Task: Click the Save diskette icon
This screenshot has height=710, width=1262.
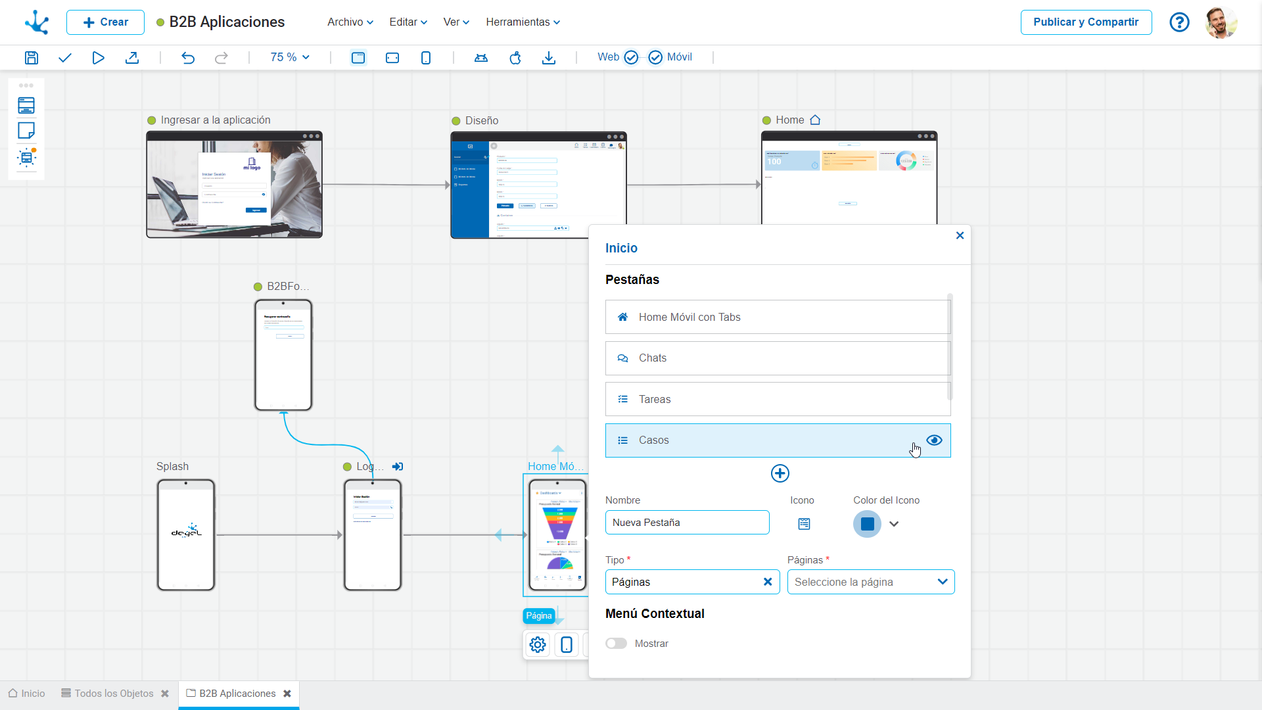Action: [x=31, y=57]
